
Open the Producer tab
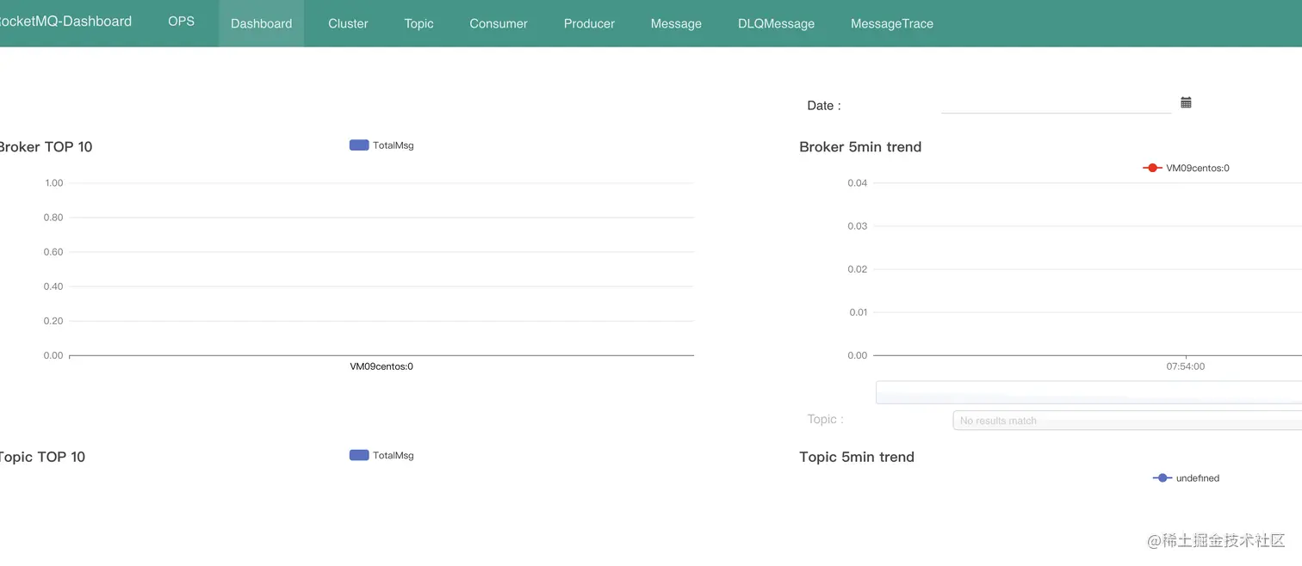pyautogui.click(x=589, y=23)
